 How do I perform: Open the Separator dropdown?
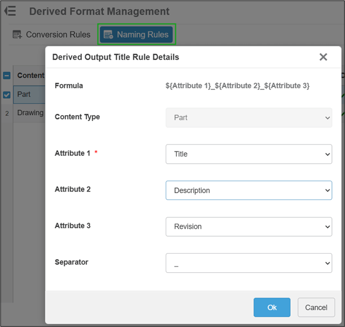coord(249,263)
